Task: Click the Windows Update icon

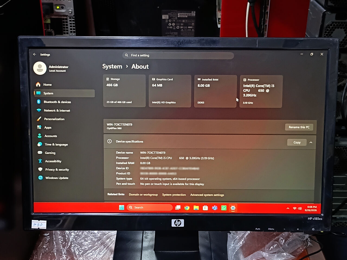Action: (41, 178)
